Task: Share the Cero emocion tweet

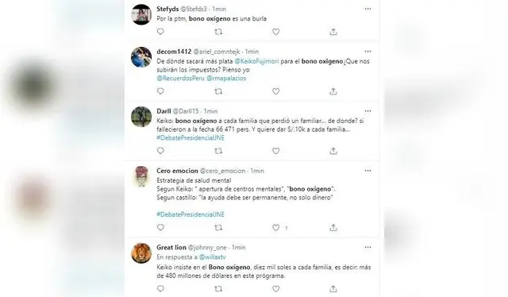Action: point(333,228)
